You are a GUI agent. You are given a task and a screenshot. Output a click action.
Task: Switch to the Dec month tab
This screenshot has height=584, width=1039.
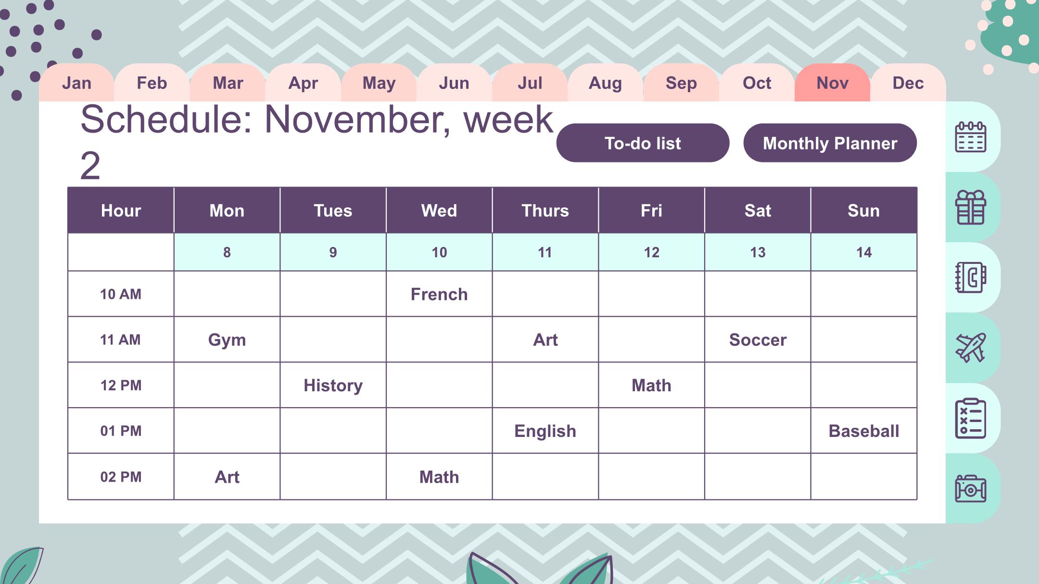point(908,83)
